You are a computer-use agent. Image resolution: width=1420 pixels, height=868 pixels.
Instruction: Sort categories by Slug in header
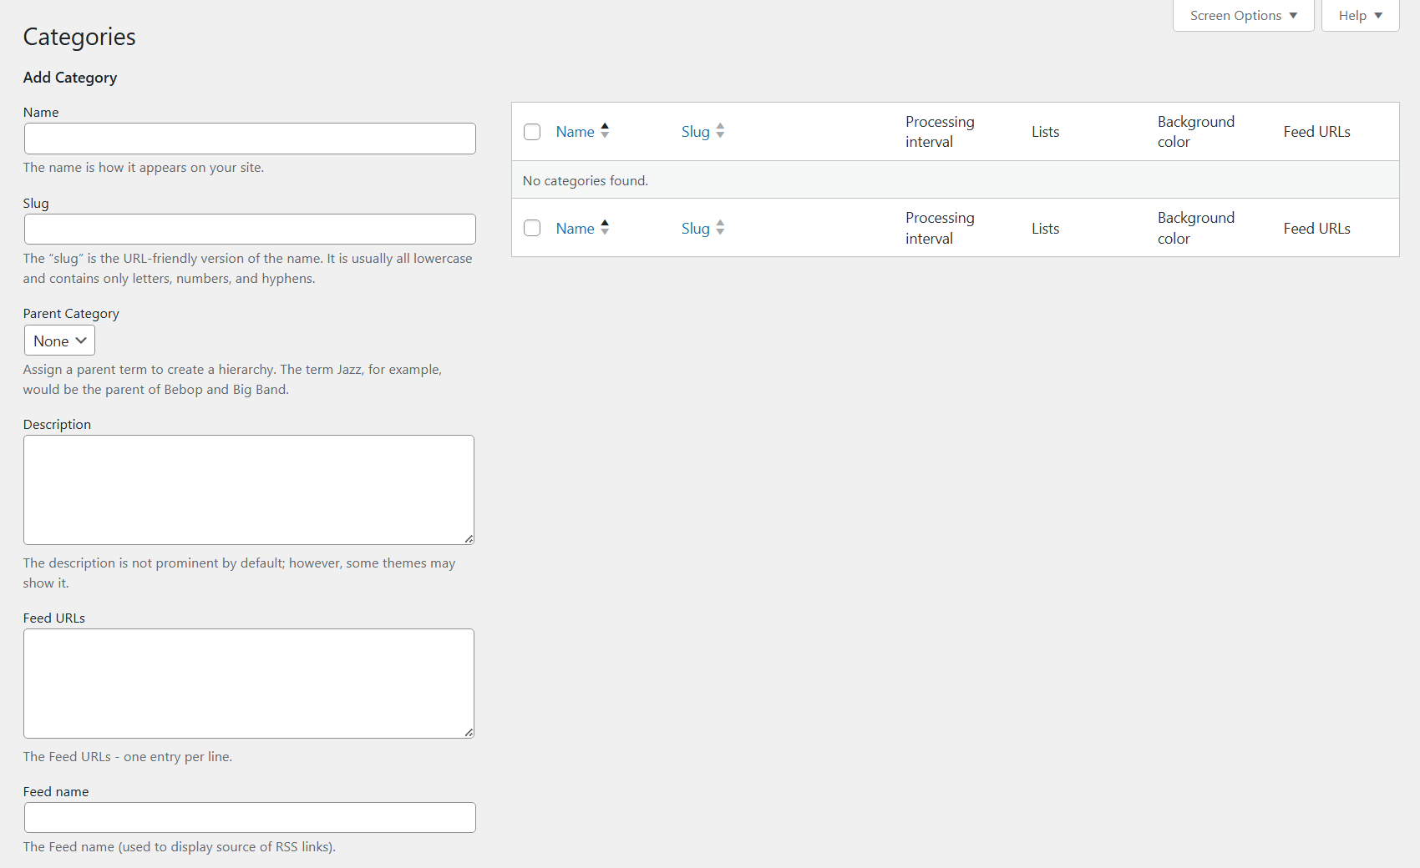[x=695, y=132]
